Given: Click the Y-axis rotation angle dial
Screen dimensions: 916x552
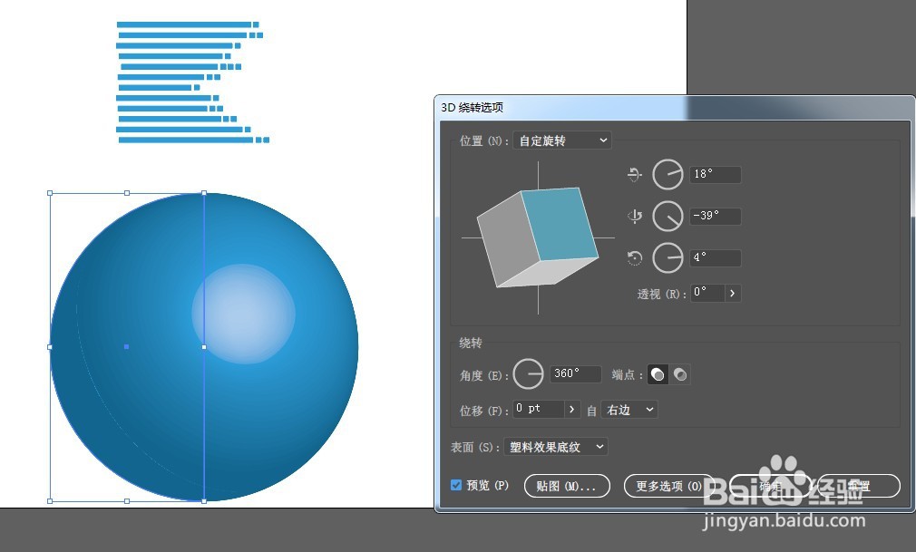Looking at the screenshot, I should (668, 216).
